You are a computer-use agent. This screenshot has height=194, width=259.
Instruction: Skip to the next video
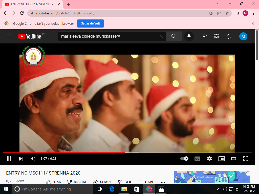[21, 159]
